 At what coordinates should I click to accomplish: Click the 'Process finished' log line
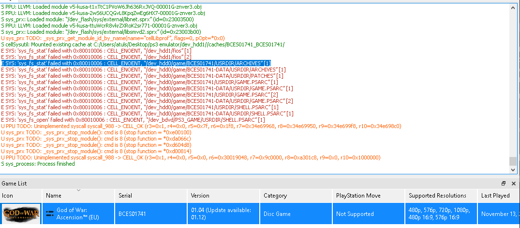point(38,164)
